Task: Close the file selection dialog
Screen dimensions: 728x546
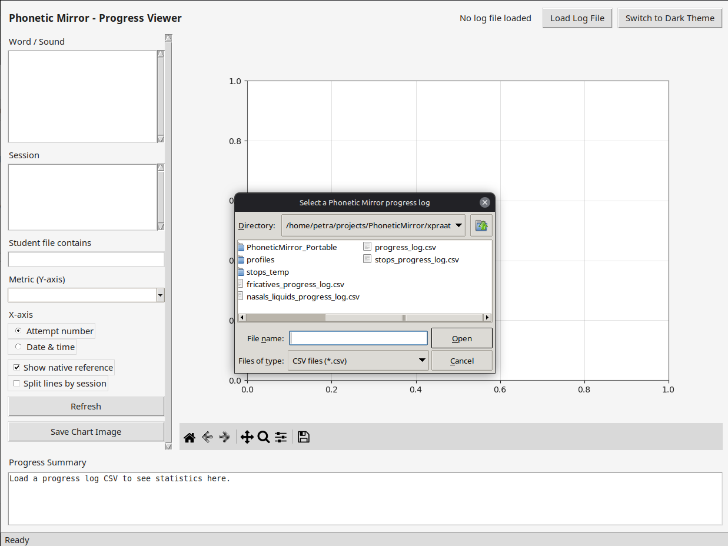Action: coord(485,202)
